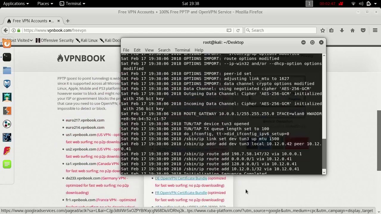Select euro217.vpnbook.com text

tap(85, 120)
